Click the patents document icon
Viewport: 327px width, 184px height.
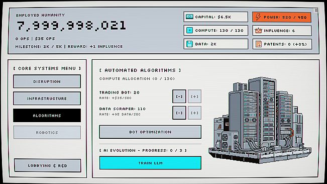[258, 44]
